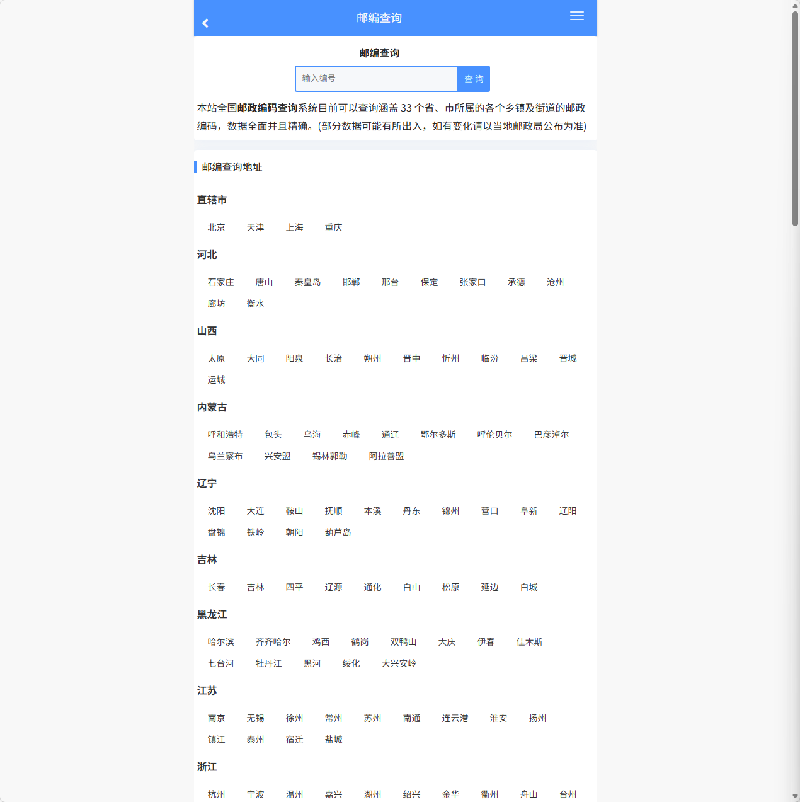Open postal codes for 鄂尔多斯
This screenshot has height=802, width=800.
click(x=438, y=435)
